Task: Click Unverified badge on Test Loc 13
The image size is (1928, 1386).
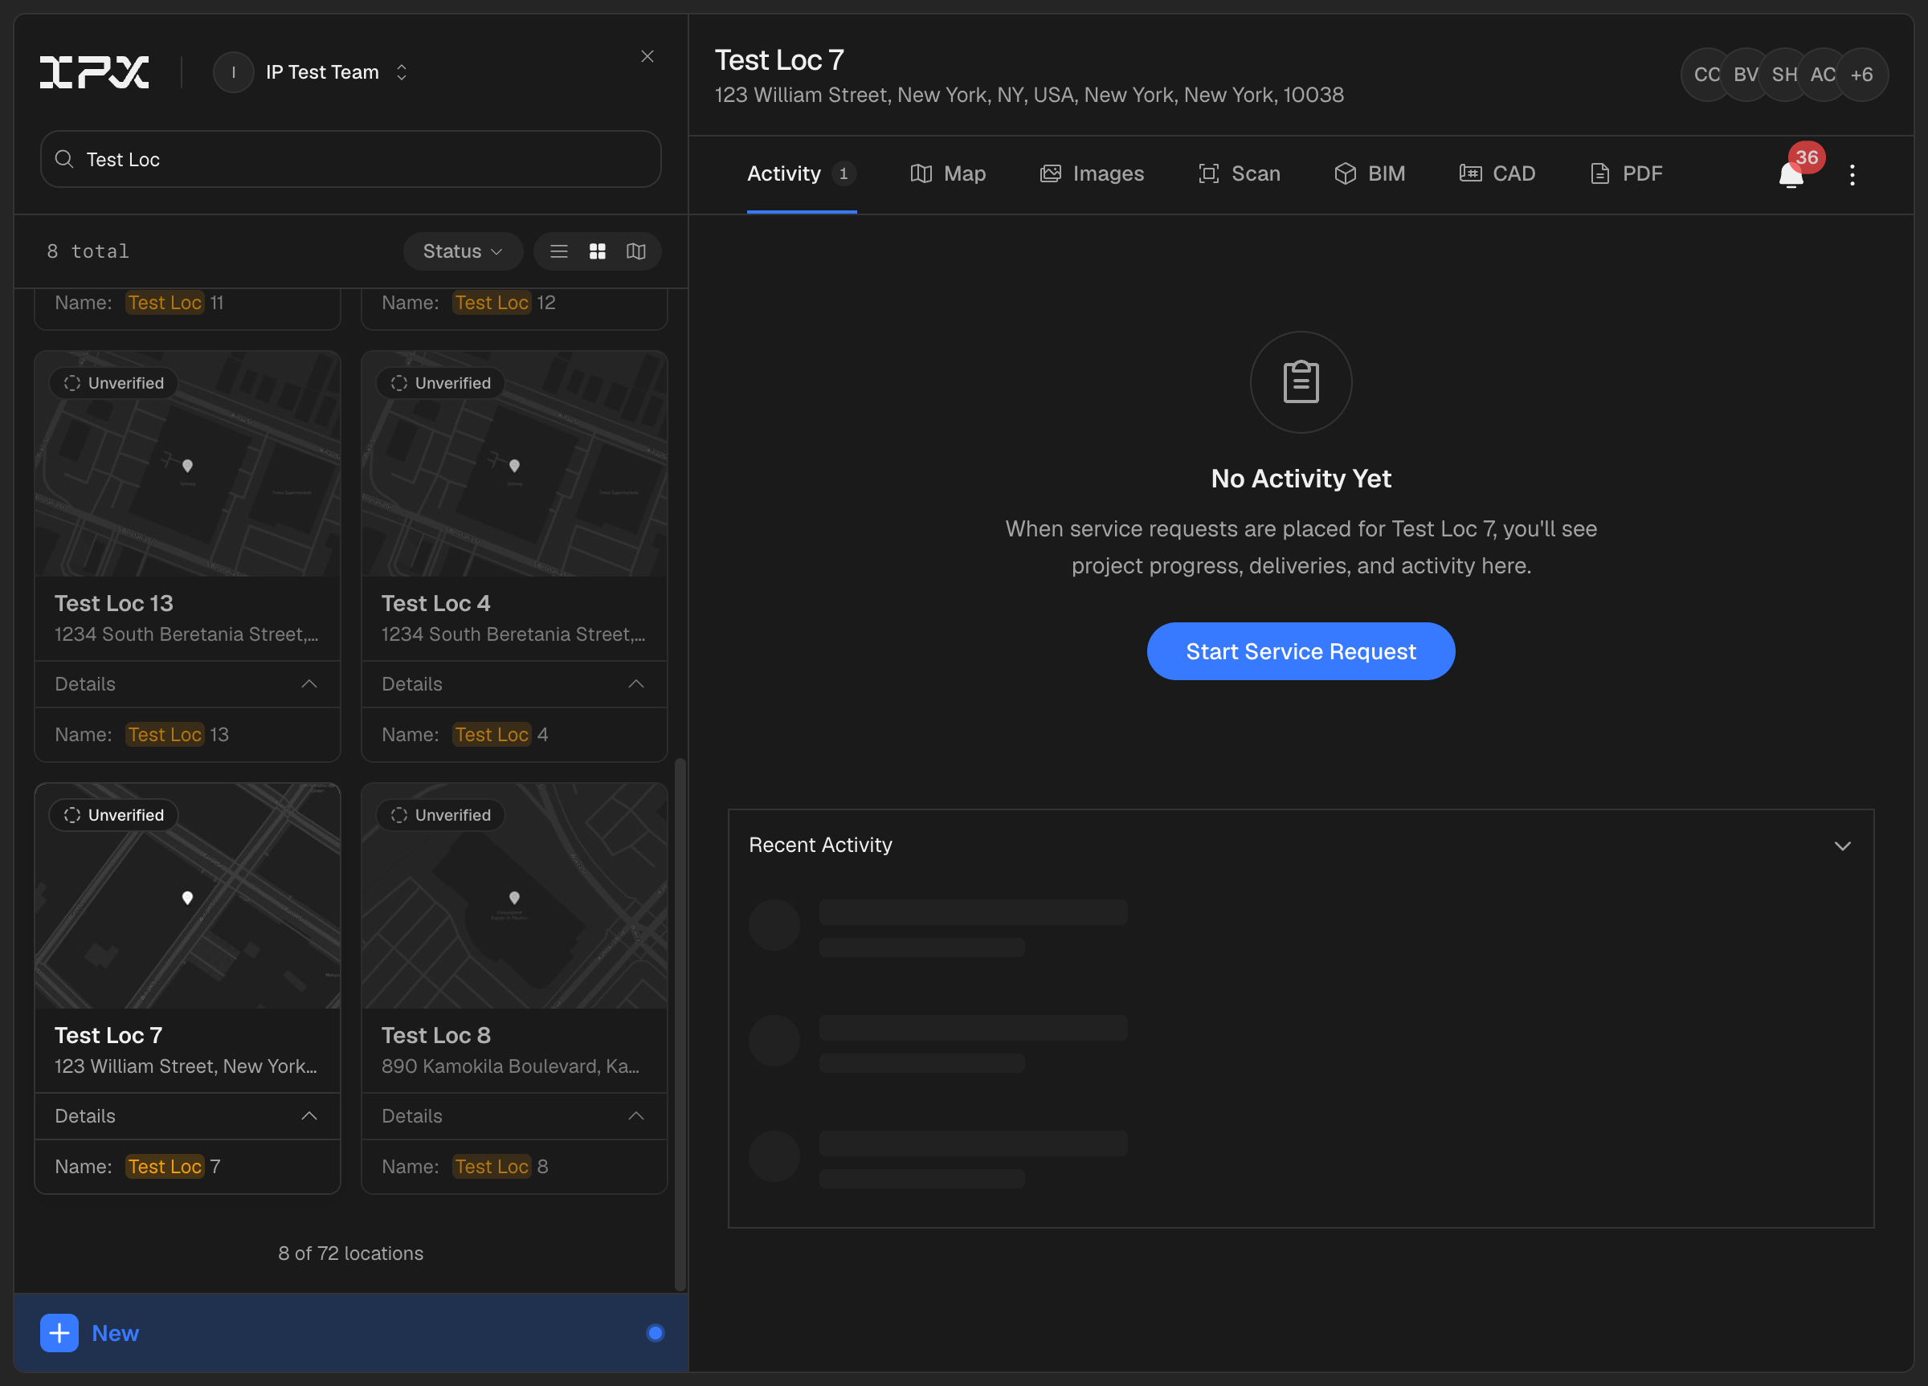Action: [x=113, y=383]
